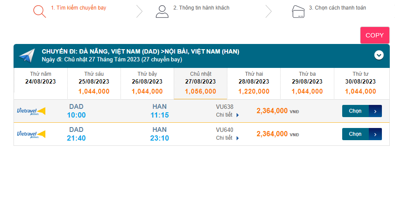Expand Chi tiết details for flight VU638
The width and height of the screenshot is (395, 222).
227,115
